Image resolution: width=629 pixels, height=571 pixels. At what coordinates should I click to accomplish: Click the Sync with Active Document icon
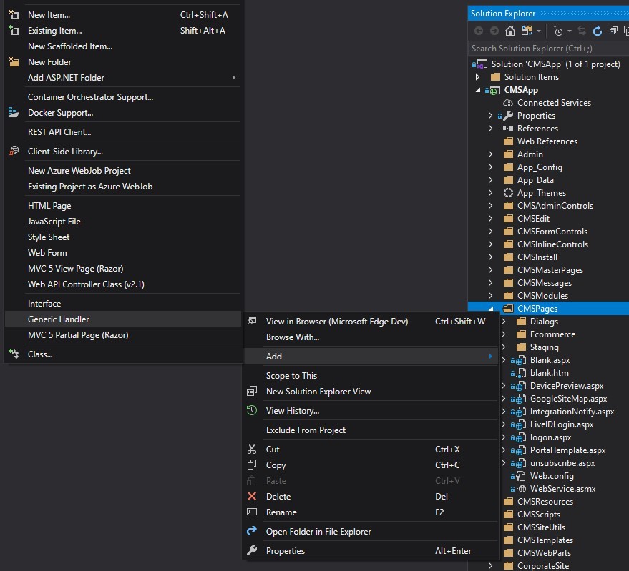pyautogui.click(x=582, y=31)
